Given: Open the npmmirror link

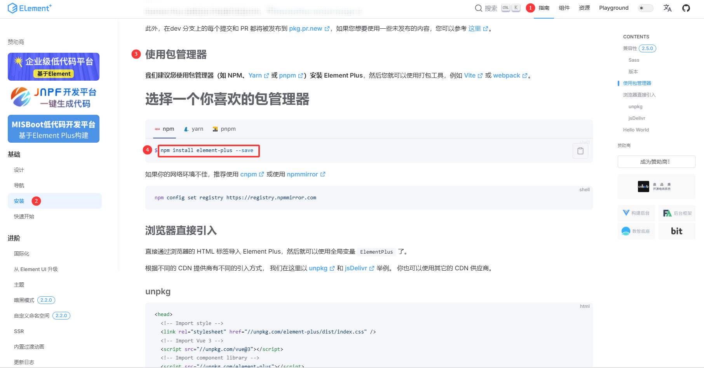Looking at the screenshot, I should pyautogui.click(x=306, y=174).
